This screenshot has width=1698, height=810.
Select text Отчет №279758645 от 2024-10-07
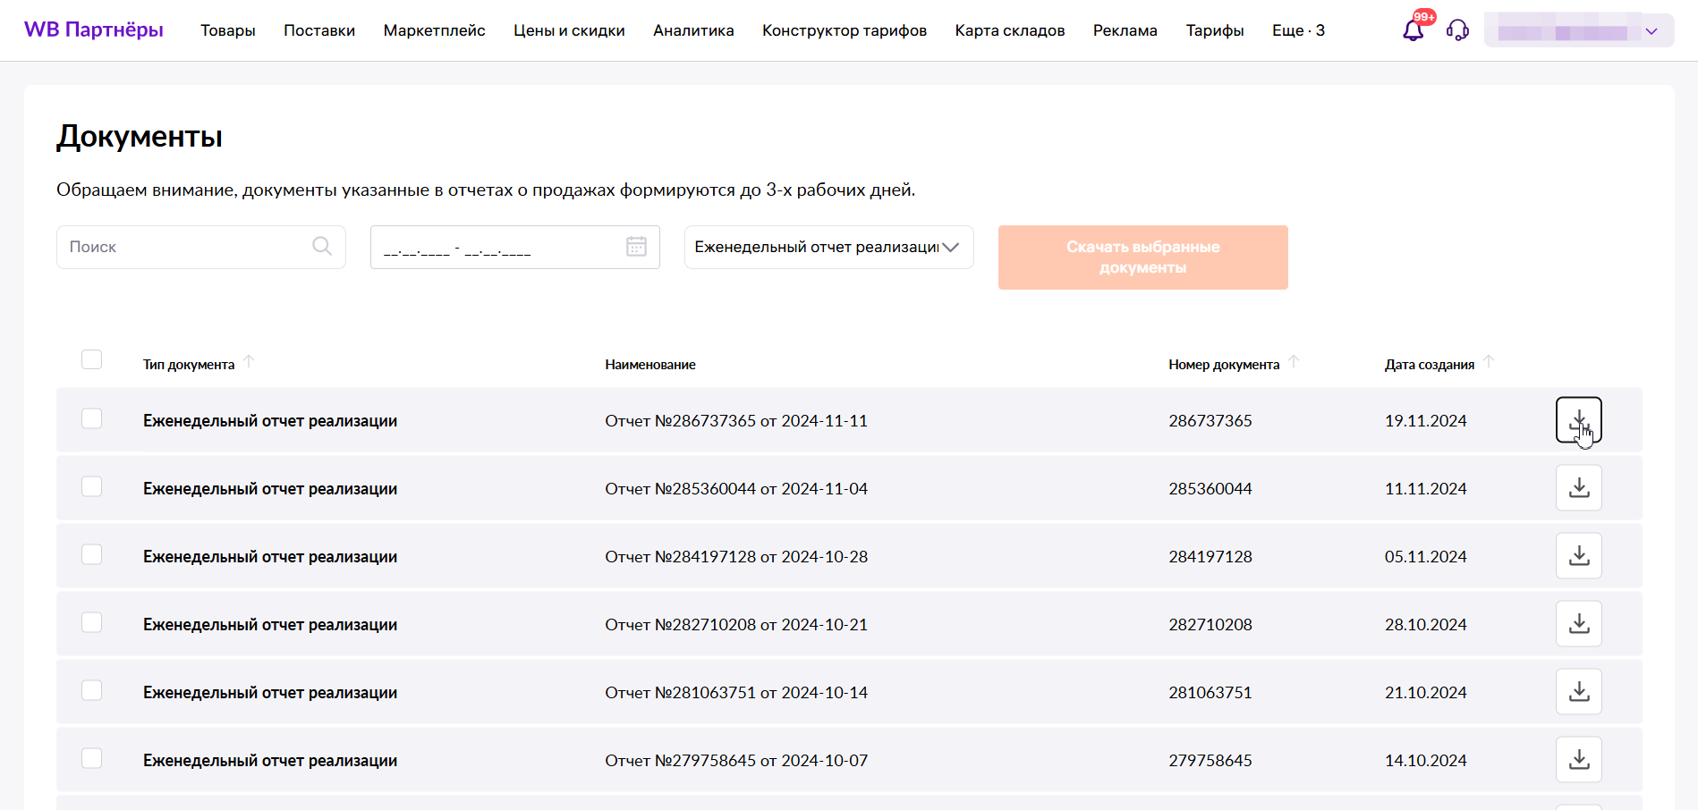736,760
